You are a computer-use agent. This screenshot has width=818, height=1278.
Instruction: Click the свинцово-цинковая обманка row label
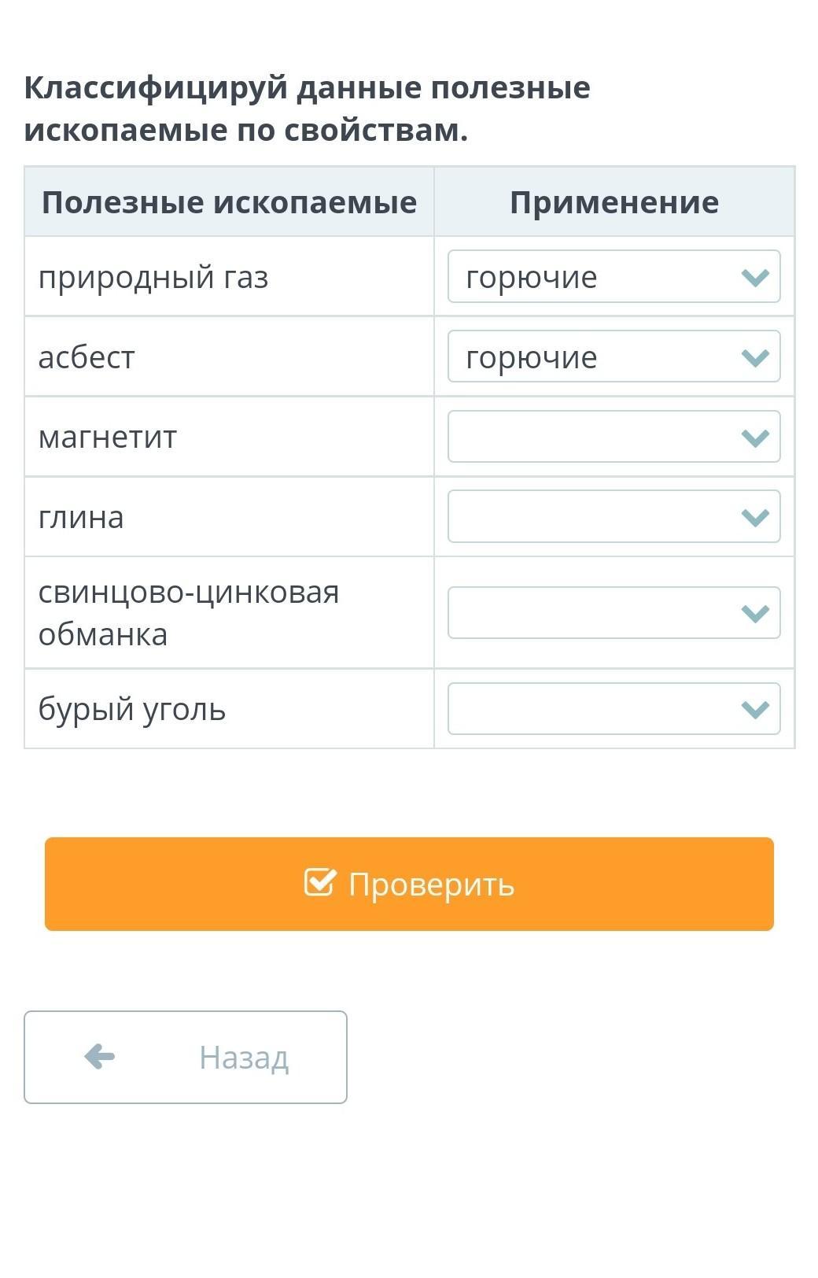pyautogui.click(x=189, y=613)
